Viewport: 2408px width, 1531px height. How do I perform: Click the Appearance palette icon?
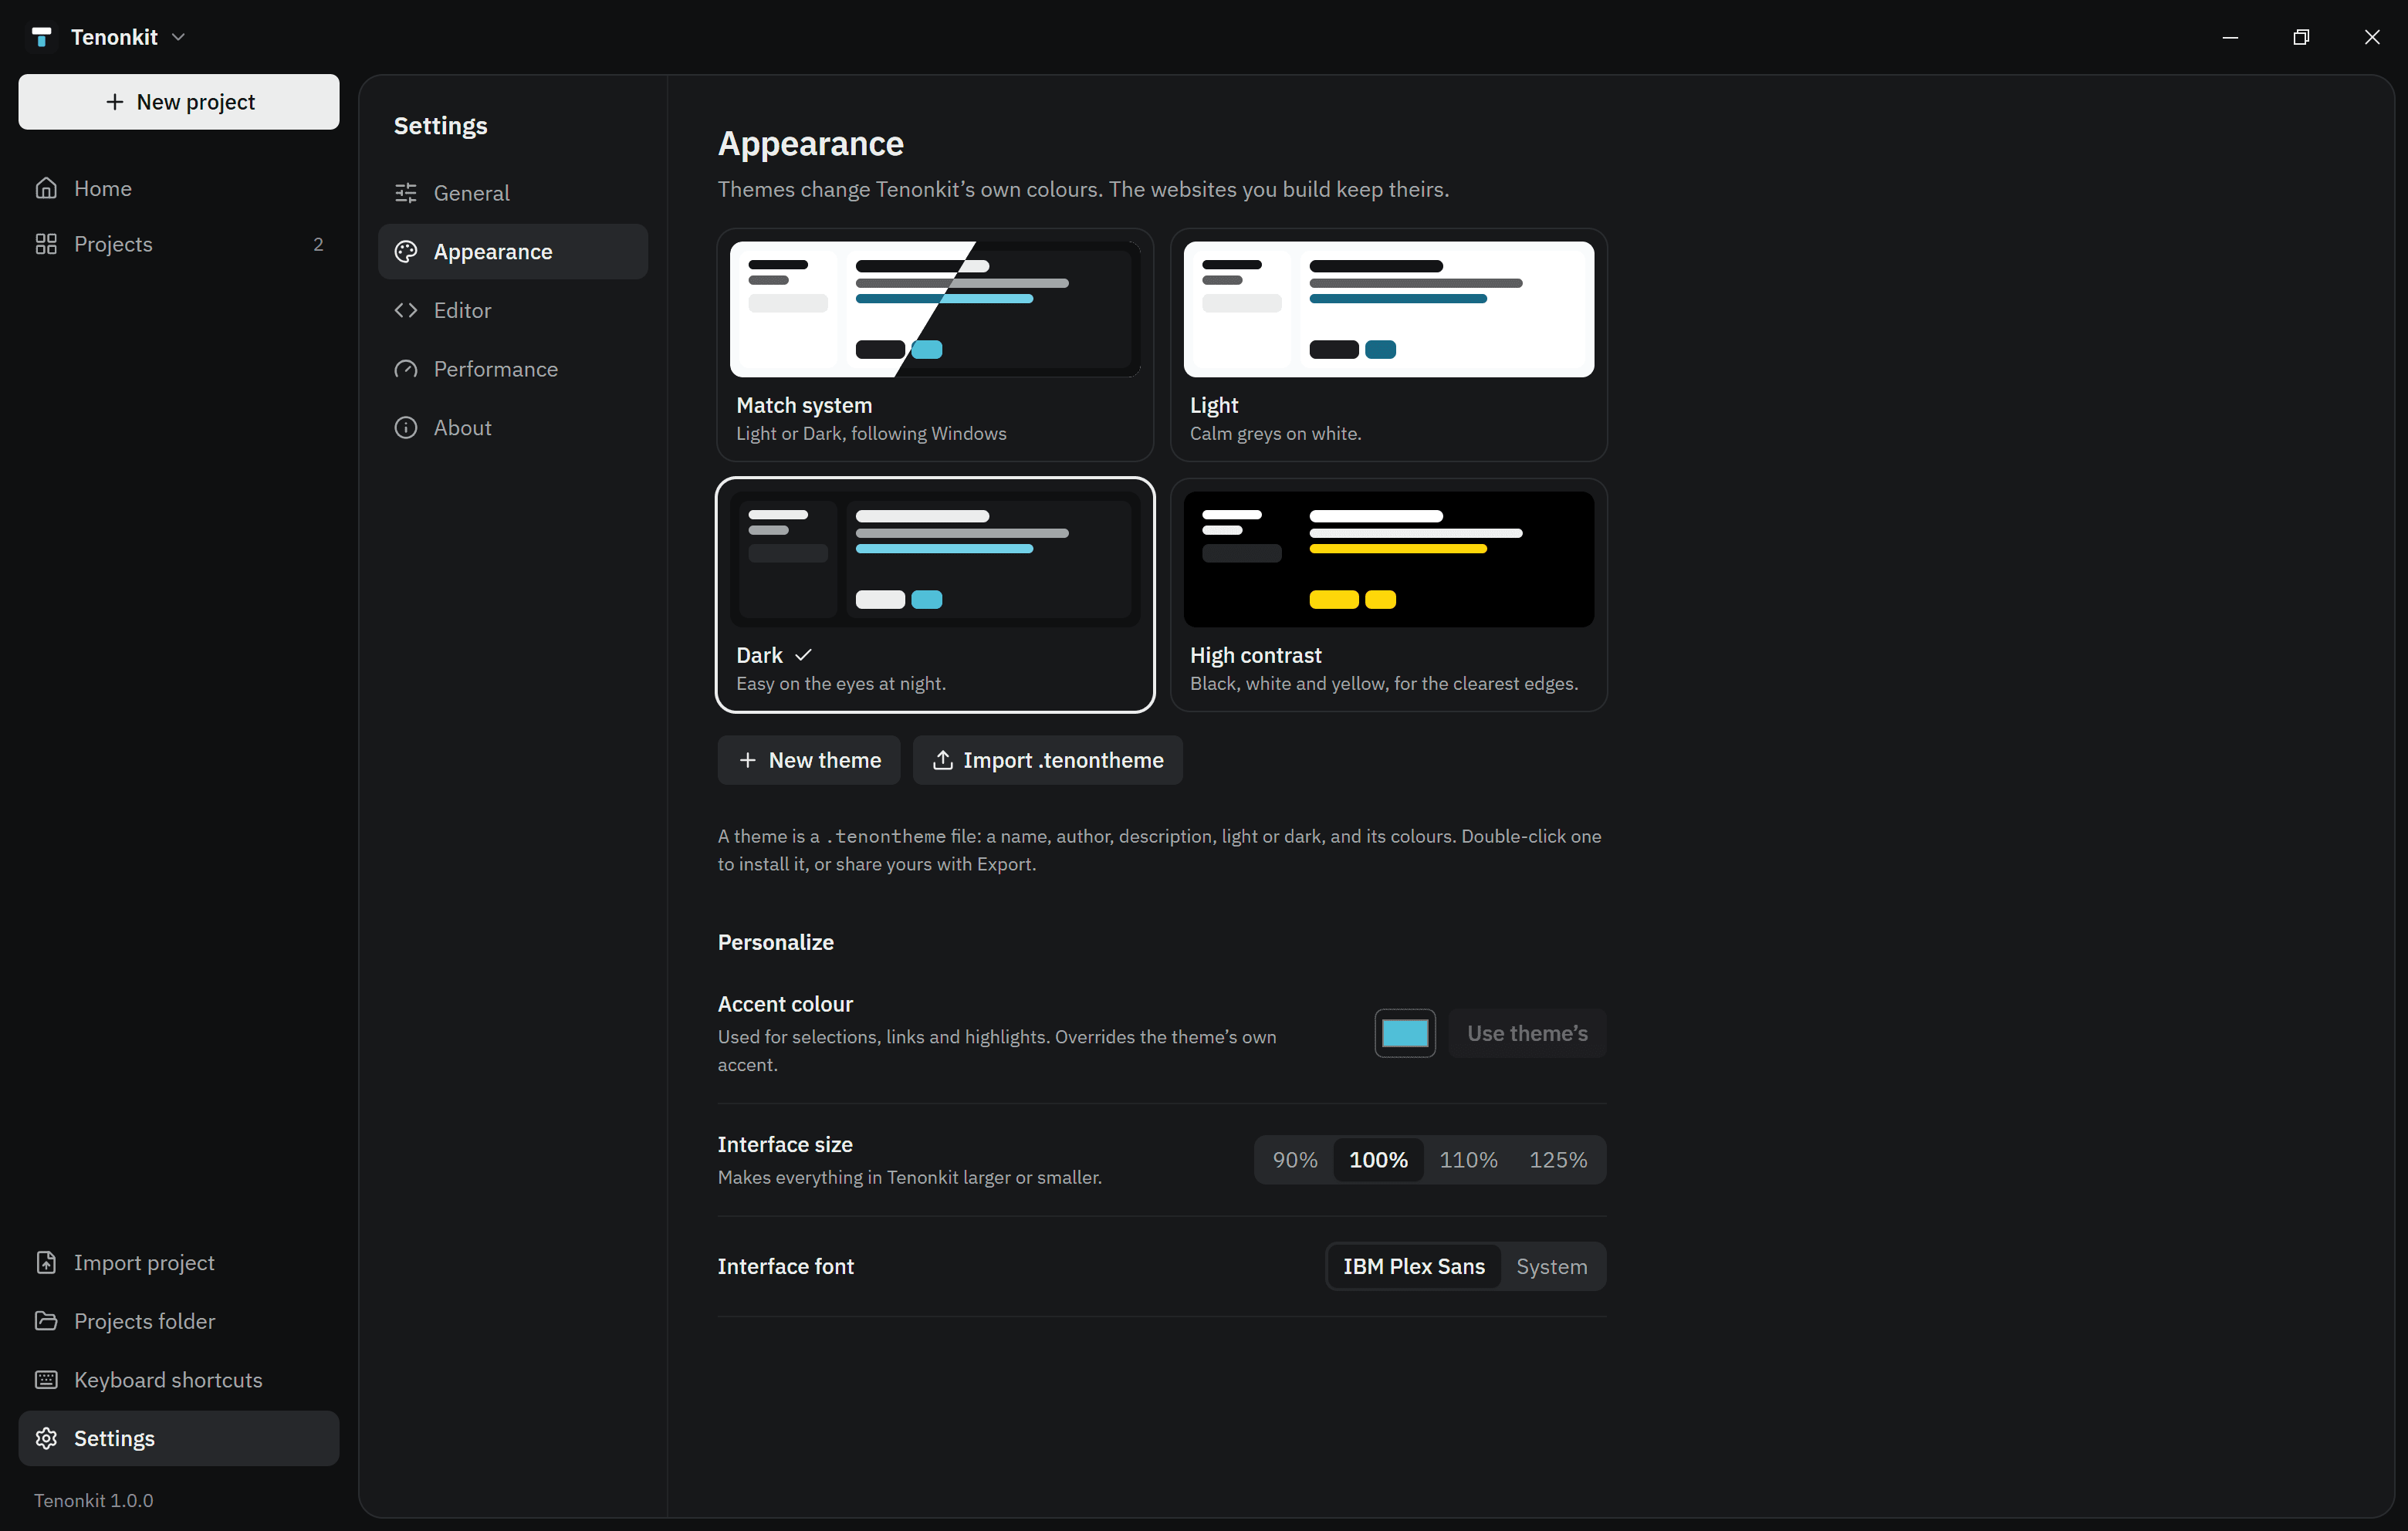pyautogui.click(x=406, y=252)
